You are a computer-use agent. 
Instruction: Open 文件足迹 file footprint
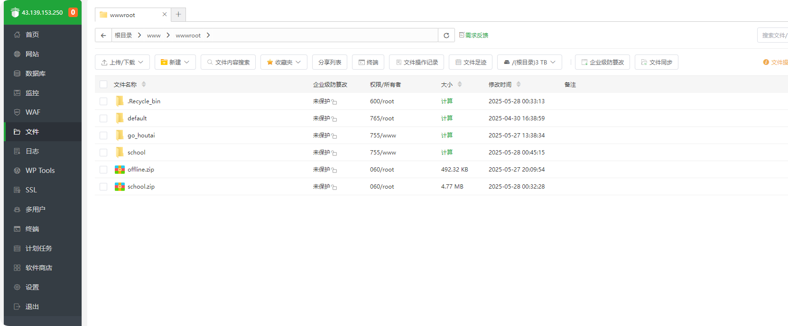471,62
